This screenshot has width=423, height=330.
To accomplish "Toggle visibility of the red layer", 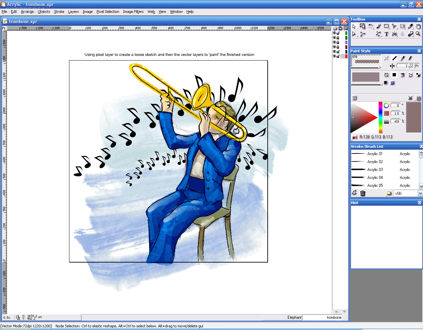I will point(334,56).
